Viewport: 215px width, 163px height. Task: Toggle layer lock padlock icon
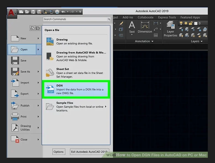[191, 23]
